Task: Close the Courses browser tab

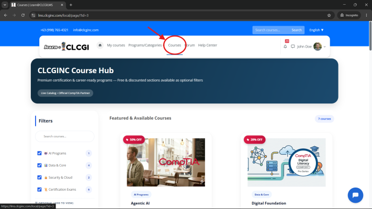Action: 62,5
